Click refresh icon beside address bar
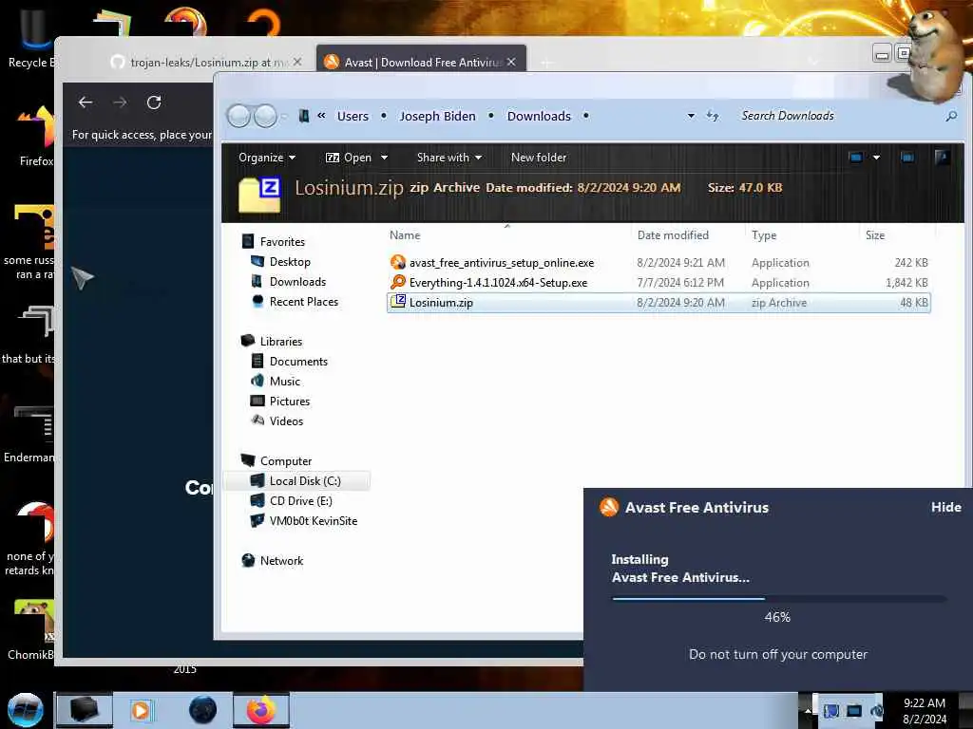The height and width of the screenshot is (729, 973). point(713,116)
